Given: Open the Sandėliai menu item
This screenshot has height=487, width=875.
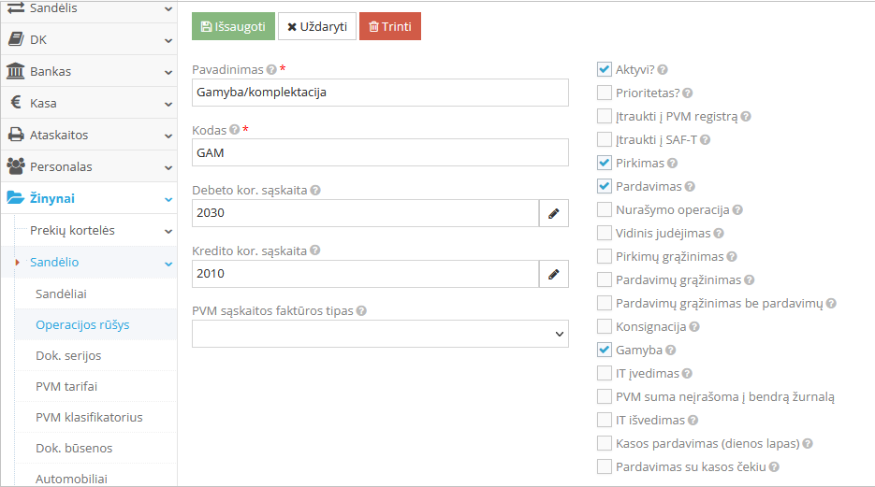Looking at the screenshot, I should (x=62, y=294).
